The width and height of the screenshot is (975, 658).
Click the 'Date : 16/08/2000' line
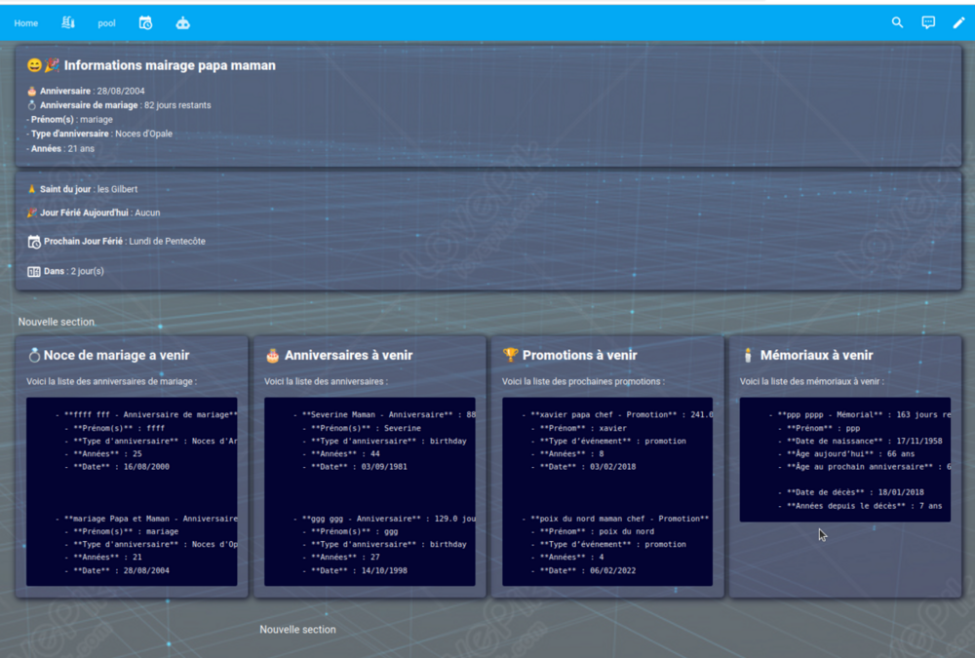pyautogui.click(x=117, y=466)
